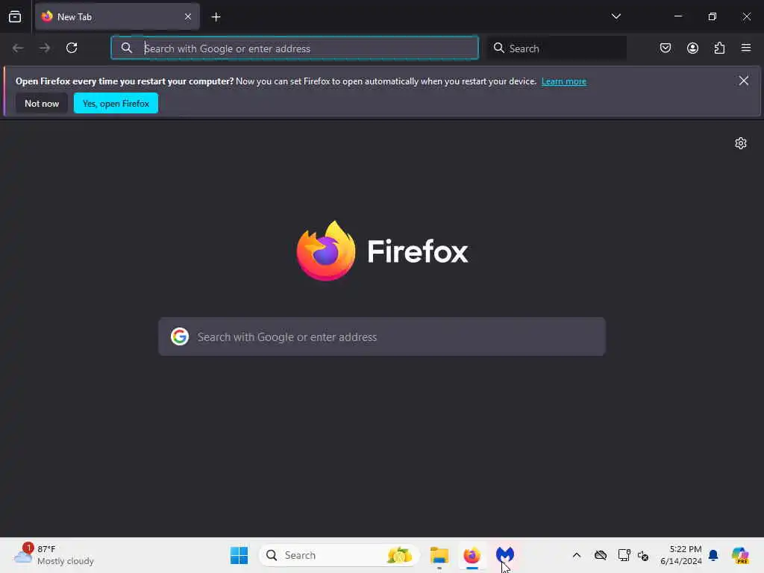The height and width of the screenshot is (573, 764).
Task: Open the Save to Pocket icon
Action: [x=665, y=48]
